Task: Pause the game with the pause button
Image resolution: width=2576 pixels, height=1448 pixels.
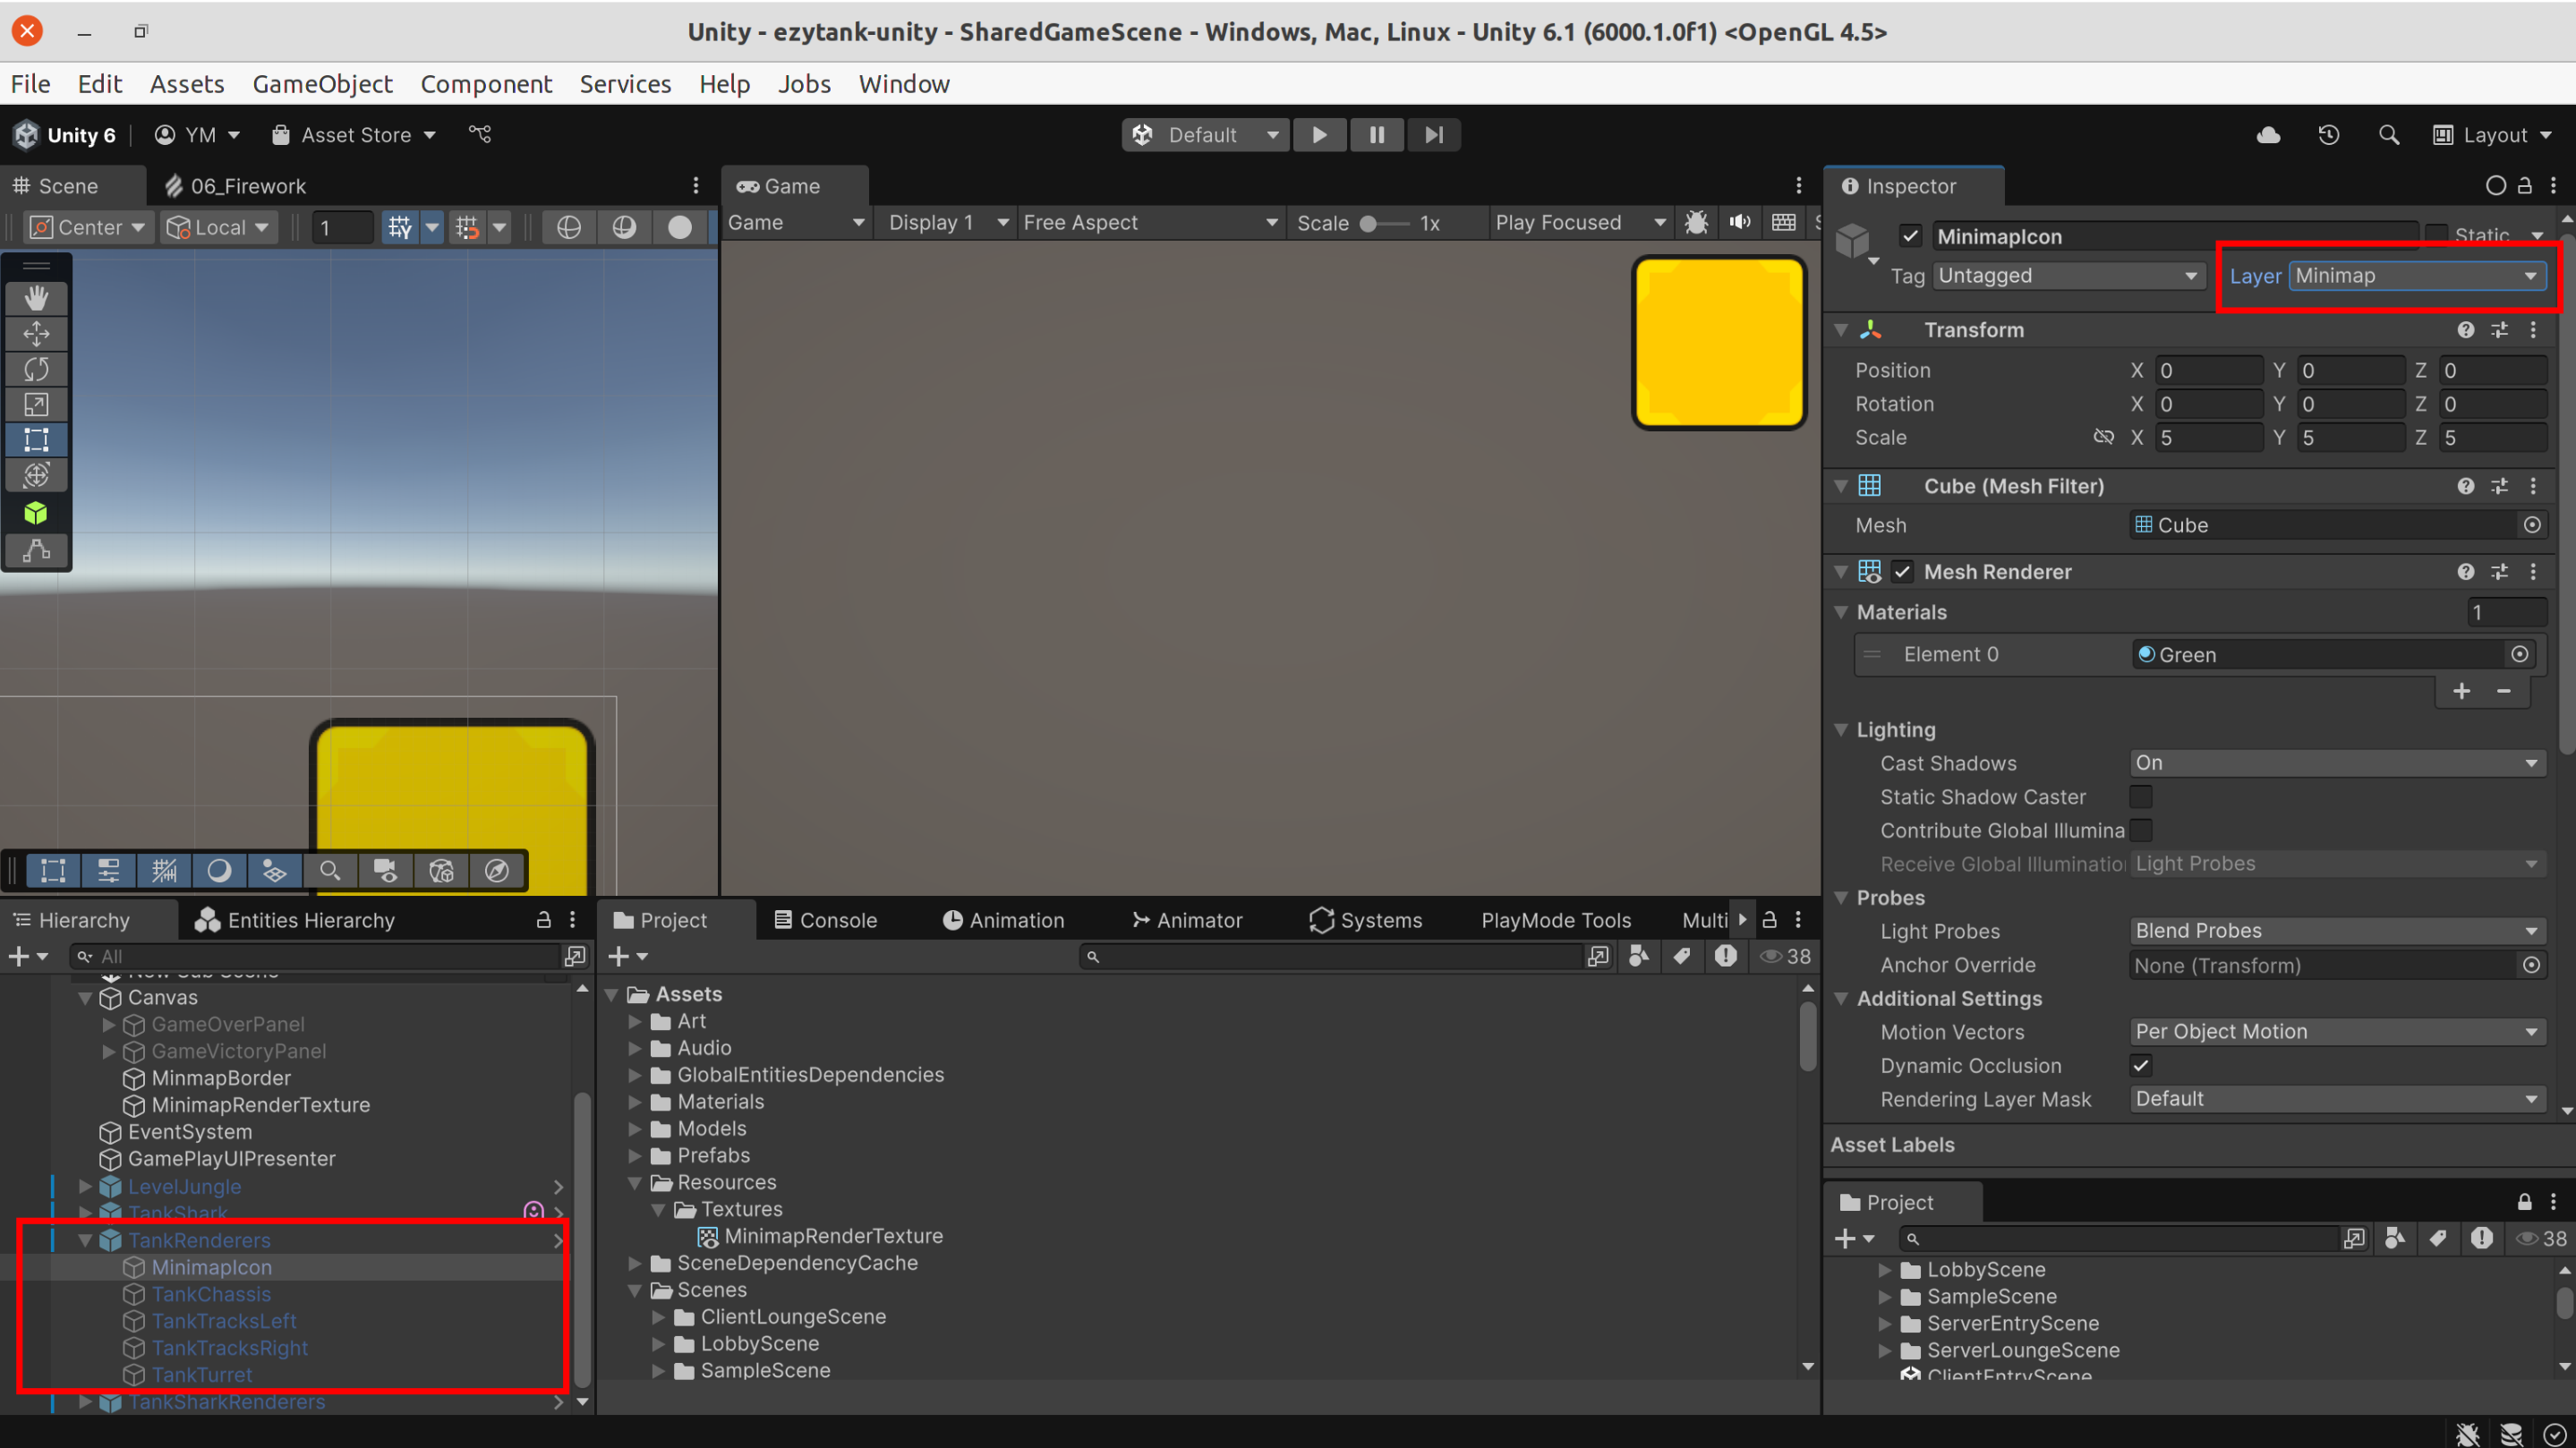Action: 1377,134
